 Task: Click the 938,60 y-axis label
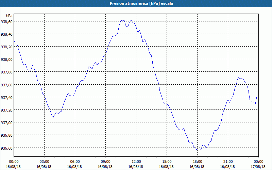(6, 22)
